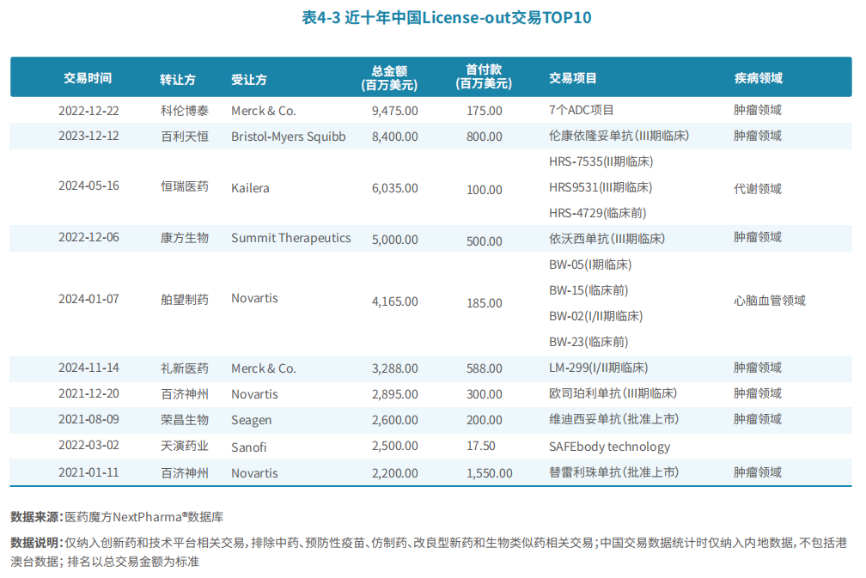This screenshot has width=866, height=578.
Task: Click the 6,035.00 total amount cell
Action: click(x=395, y=189)
